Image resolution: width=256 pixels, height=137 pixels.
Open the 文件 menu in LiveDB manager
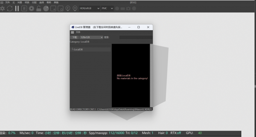pos(78,32)
